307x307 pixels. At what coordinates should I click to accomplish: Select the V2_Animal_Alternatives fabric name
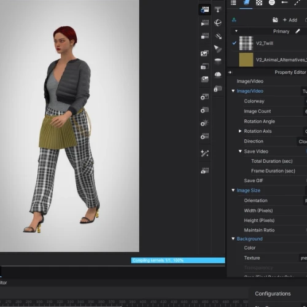tap(281, 60)
